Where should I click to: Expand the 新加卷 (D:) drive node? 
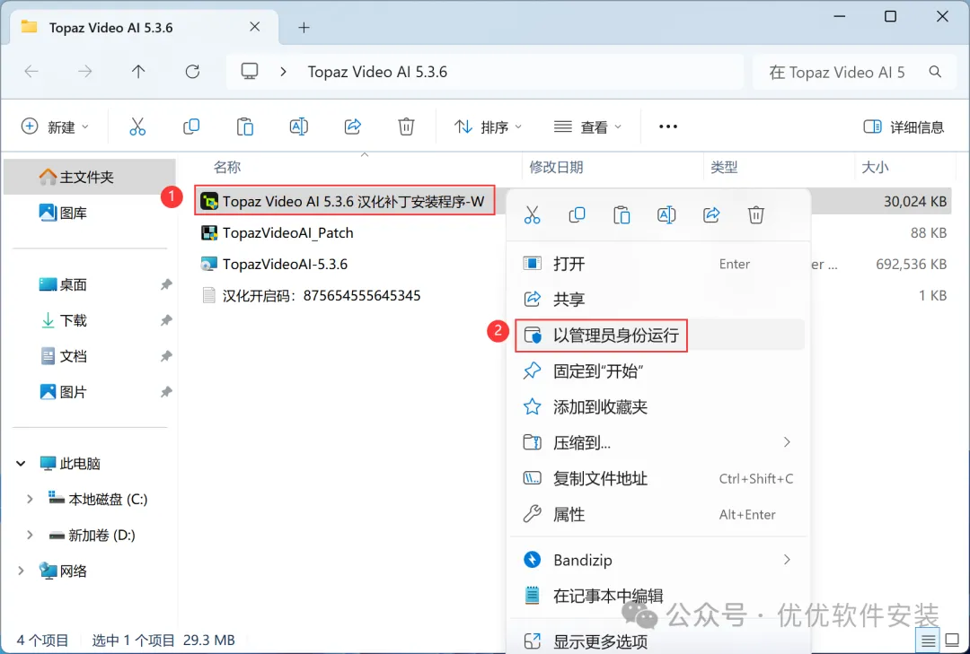coord(30,535)
